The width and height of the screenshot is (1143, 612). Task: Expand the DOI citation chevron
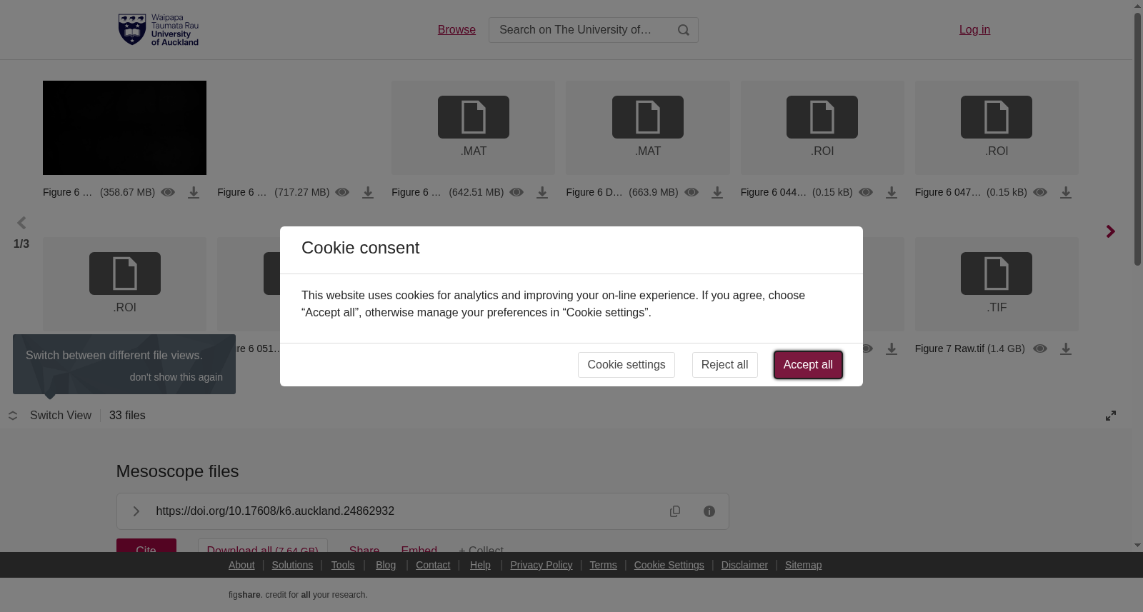pos(136,511)
